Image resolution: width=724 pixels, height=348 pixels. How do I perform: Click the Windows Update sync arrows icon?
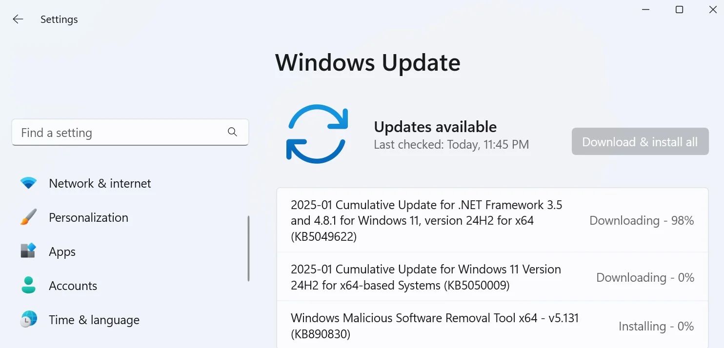318,133
